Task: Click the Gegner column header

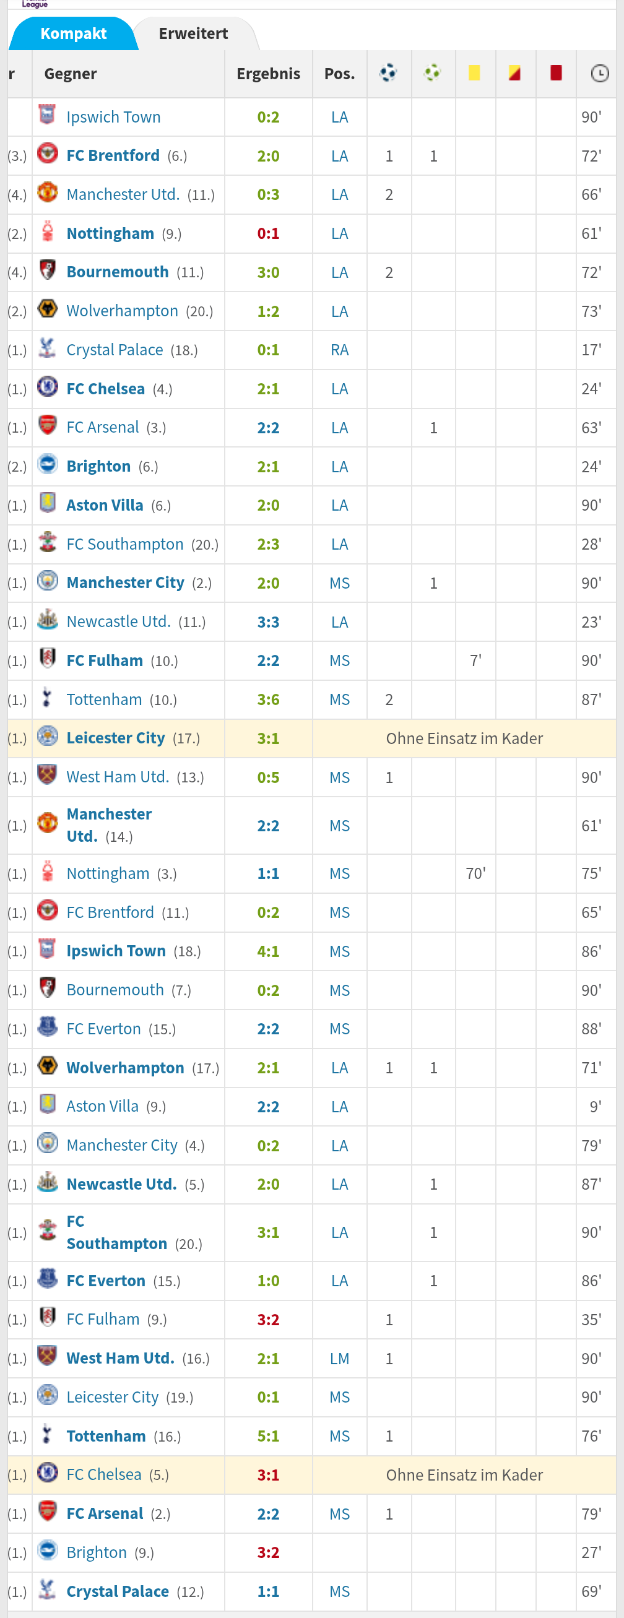Action: point(71,74)
